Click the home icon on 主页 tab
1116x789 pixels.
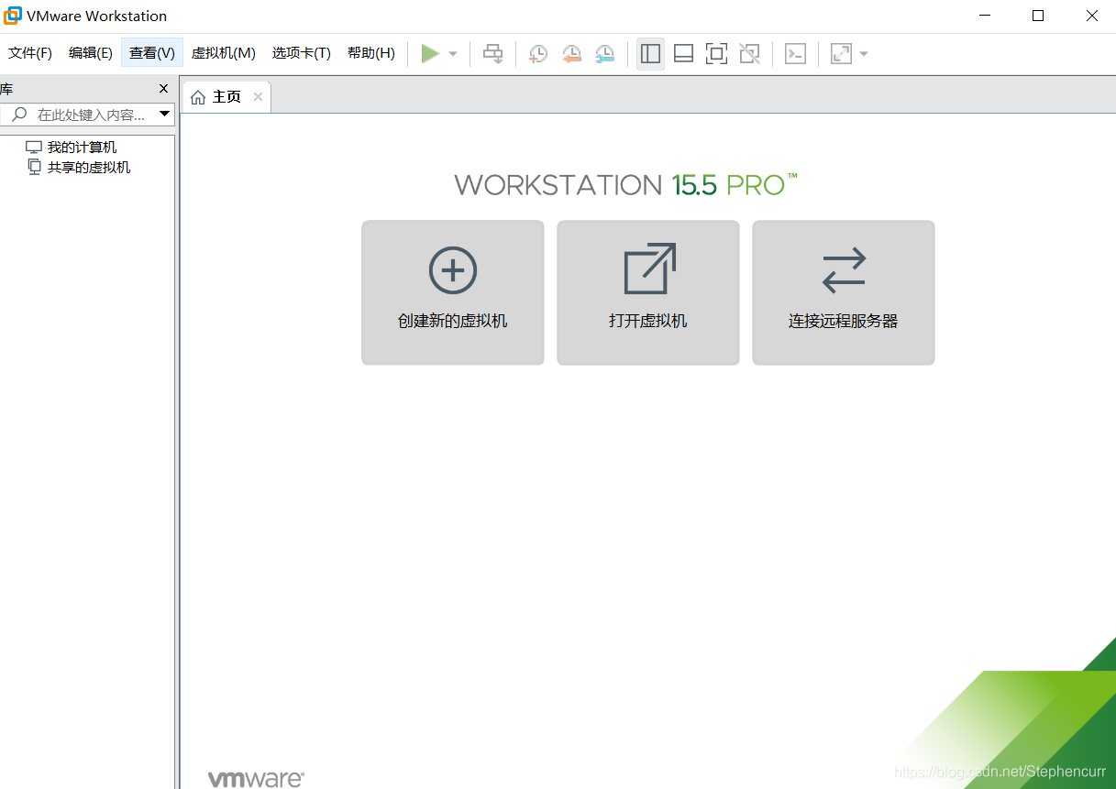198,97
